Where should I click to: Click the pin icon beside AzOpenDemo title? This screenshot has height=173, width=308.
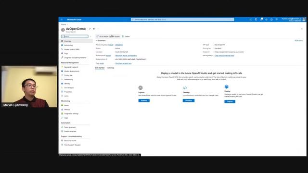pyautogui.click(x=90, y=29)
